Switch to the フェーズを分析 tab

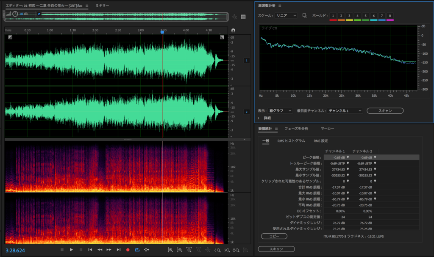tap(296, 128)
